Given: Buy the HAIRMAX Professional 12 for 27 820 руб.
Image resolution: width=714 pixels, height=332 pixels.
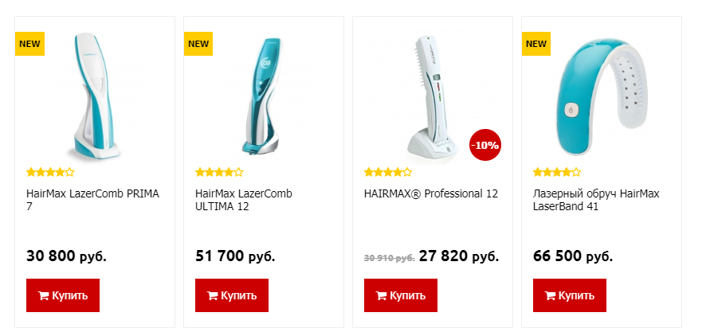Looking at the screenshot, I should (x=401, y=295).
